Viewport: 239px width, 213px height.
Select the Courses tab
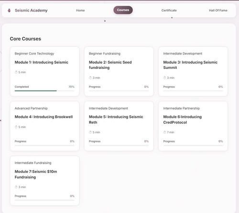pos(123,10)
